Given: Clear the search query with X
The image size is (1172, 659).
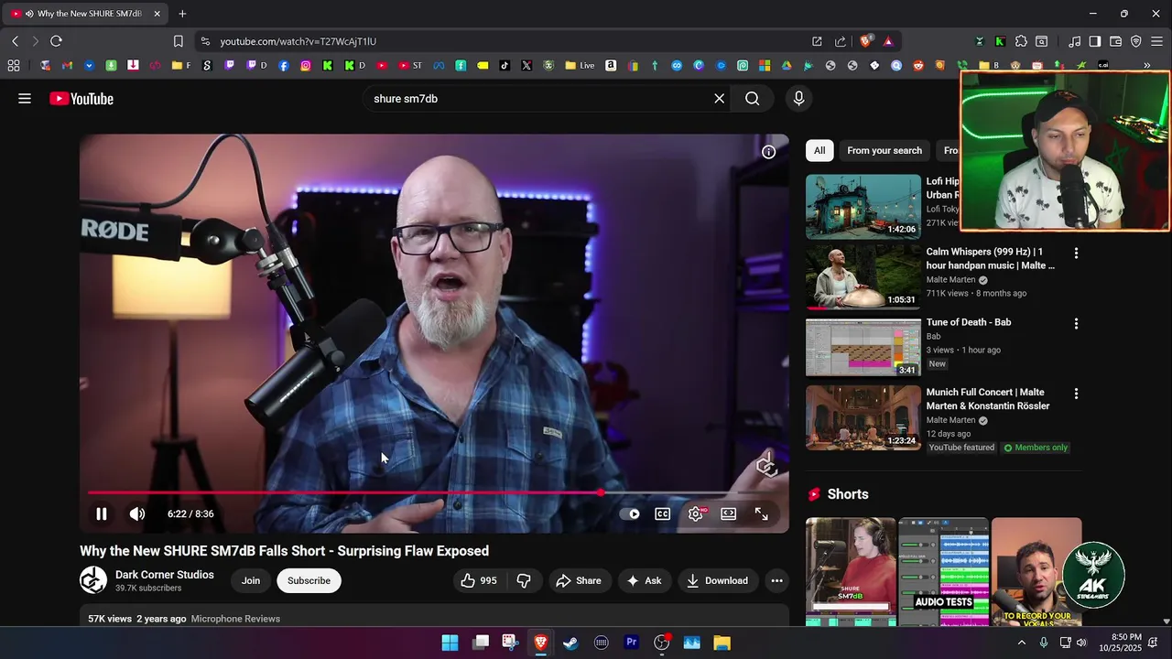Looking at the screenshot, I should click(719, 99).
